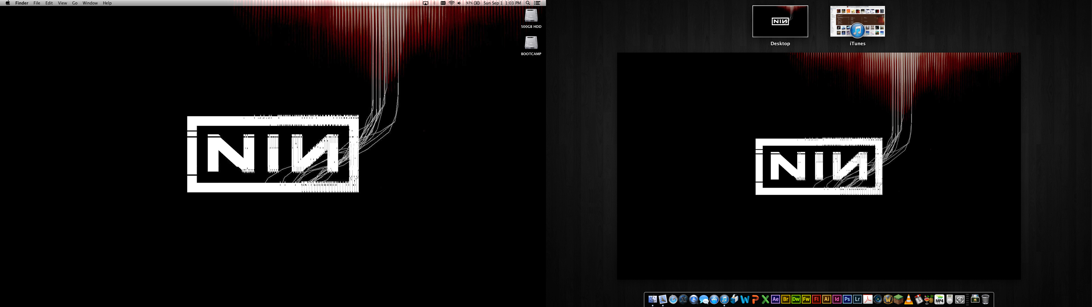Open QuickTime Player in the Dock
The width and height of the screenshot is (1092, 307).
(694, 299)
